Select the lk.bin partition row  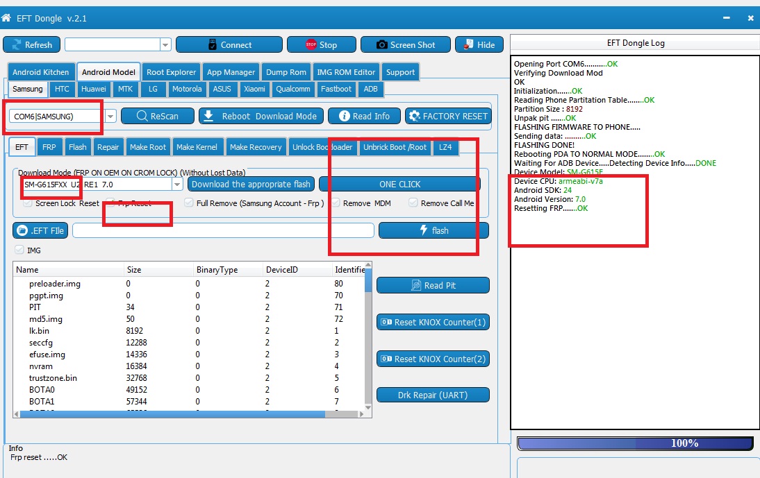[x=189, y=331]
